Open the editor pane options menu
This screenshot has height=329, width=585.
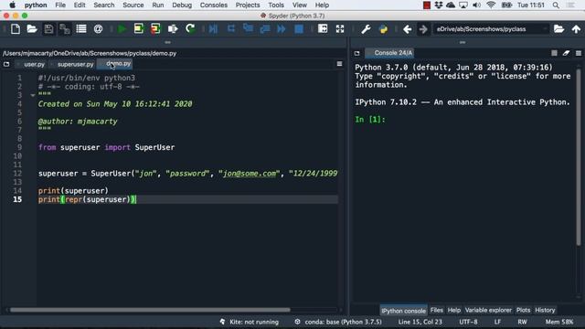coord(339,64)
